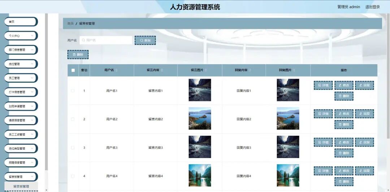This screenshot has width=390, height=192.
Task: Click the 管理员 admin account label
Action: (x=348, y=7)
